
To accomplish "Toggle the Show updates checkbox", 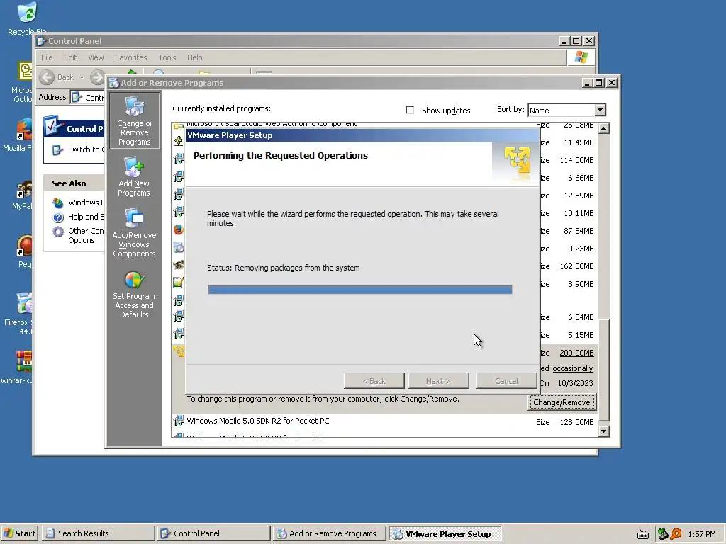I will pos(410,110).
